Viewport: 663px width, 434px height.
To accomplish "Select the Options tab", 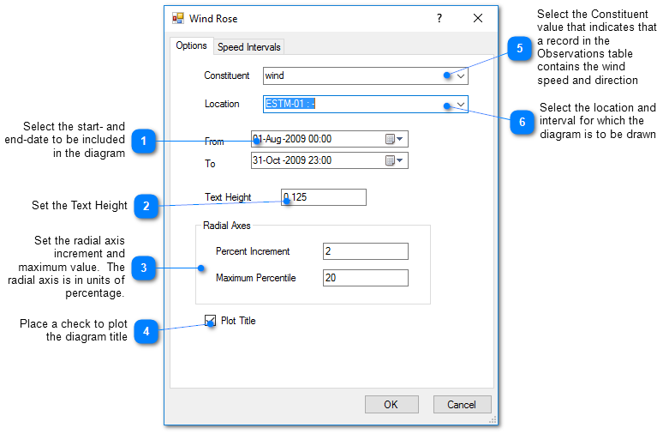I will (x=191, y=46).
